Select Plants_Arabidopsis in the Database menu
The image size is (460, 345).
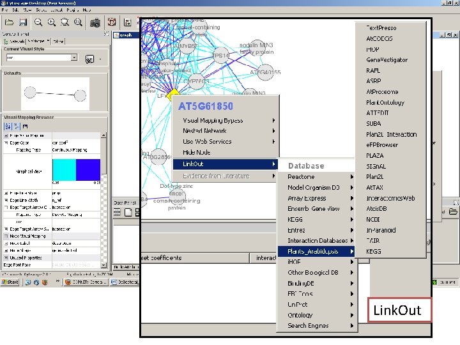(x=316, y=252)
